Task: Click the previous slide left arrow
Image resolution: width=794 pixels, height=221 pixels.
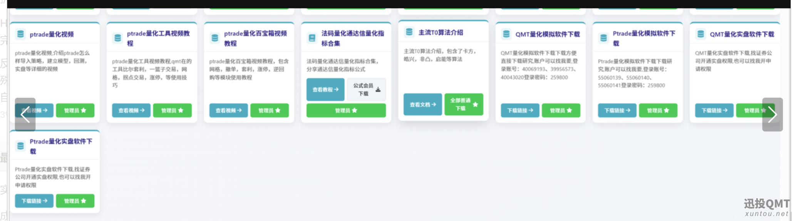Action: [25, 115]
